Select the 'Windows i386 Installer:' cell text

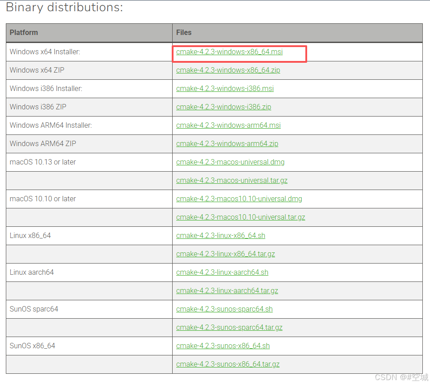coord(46,89)
